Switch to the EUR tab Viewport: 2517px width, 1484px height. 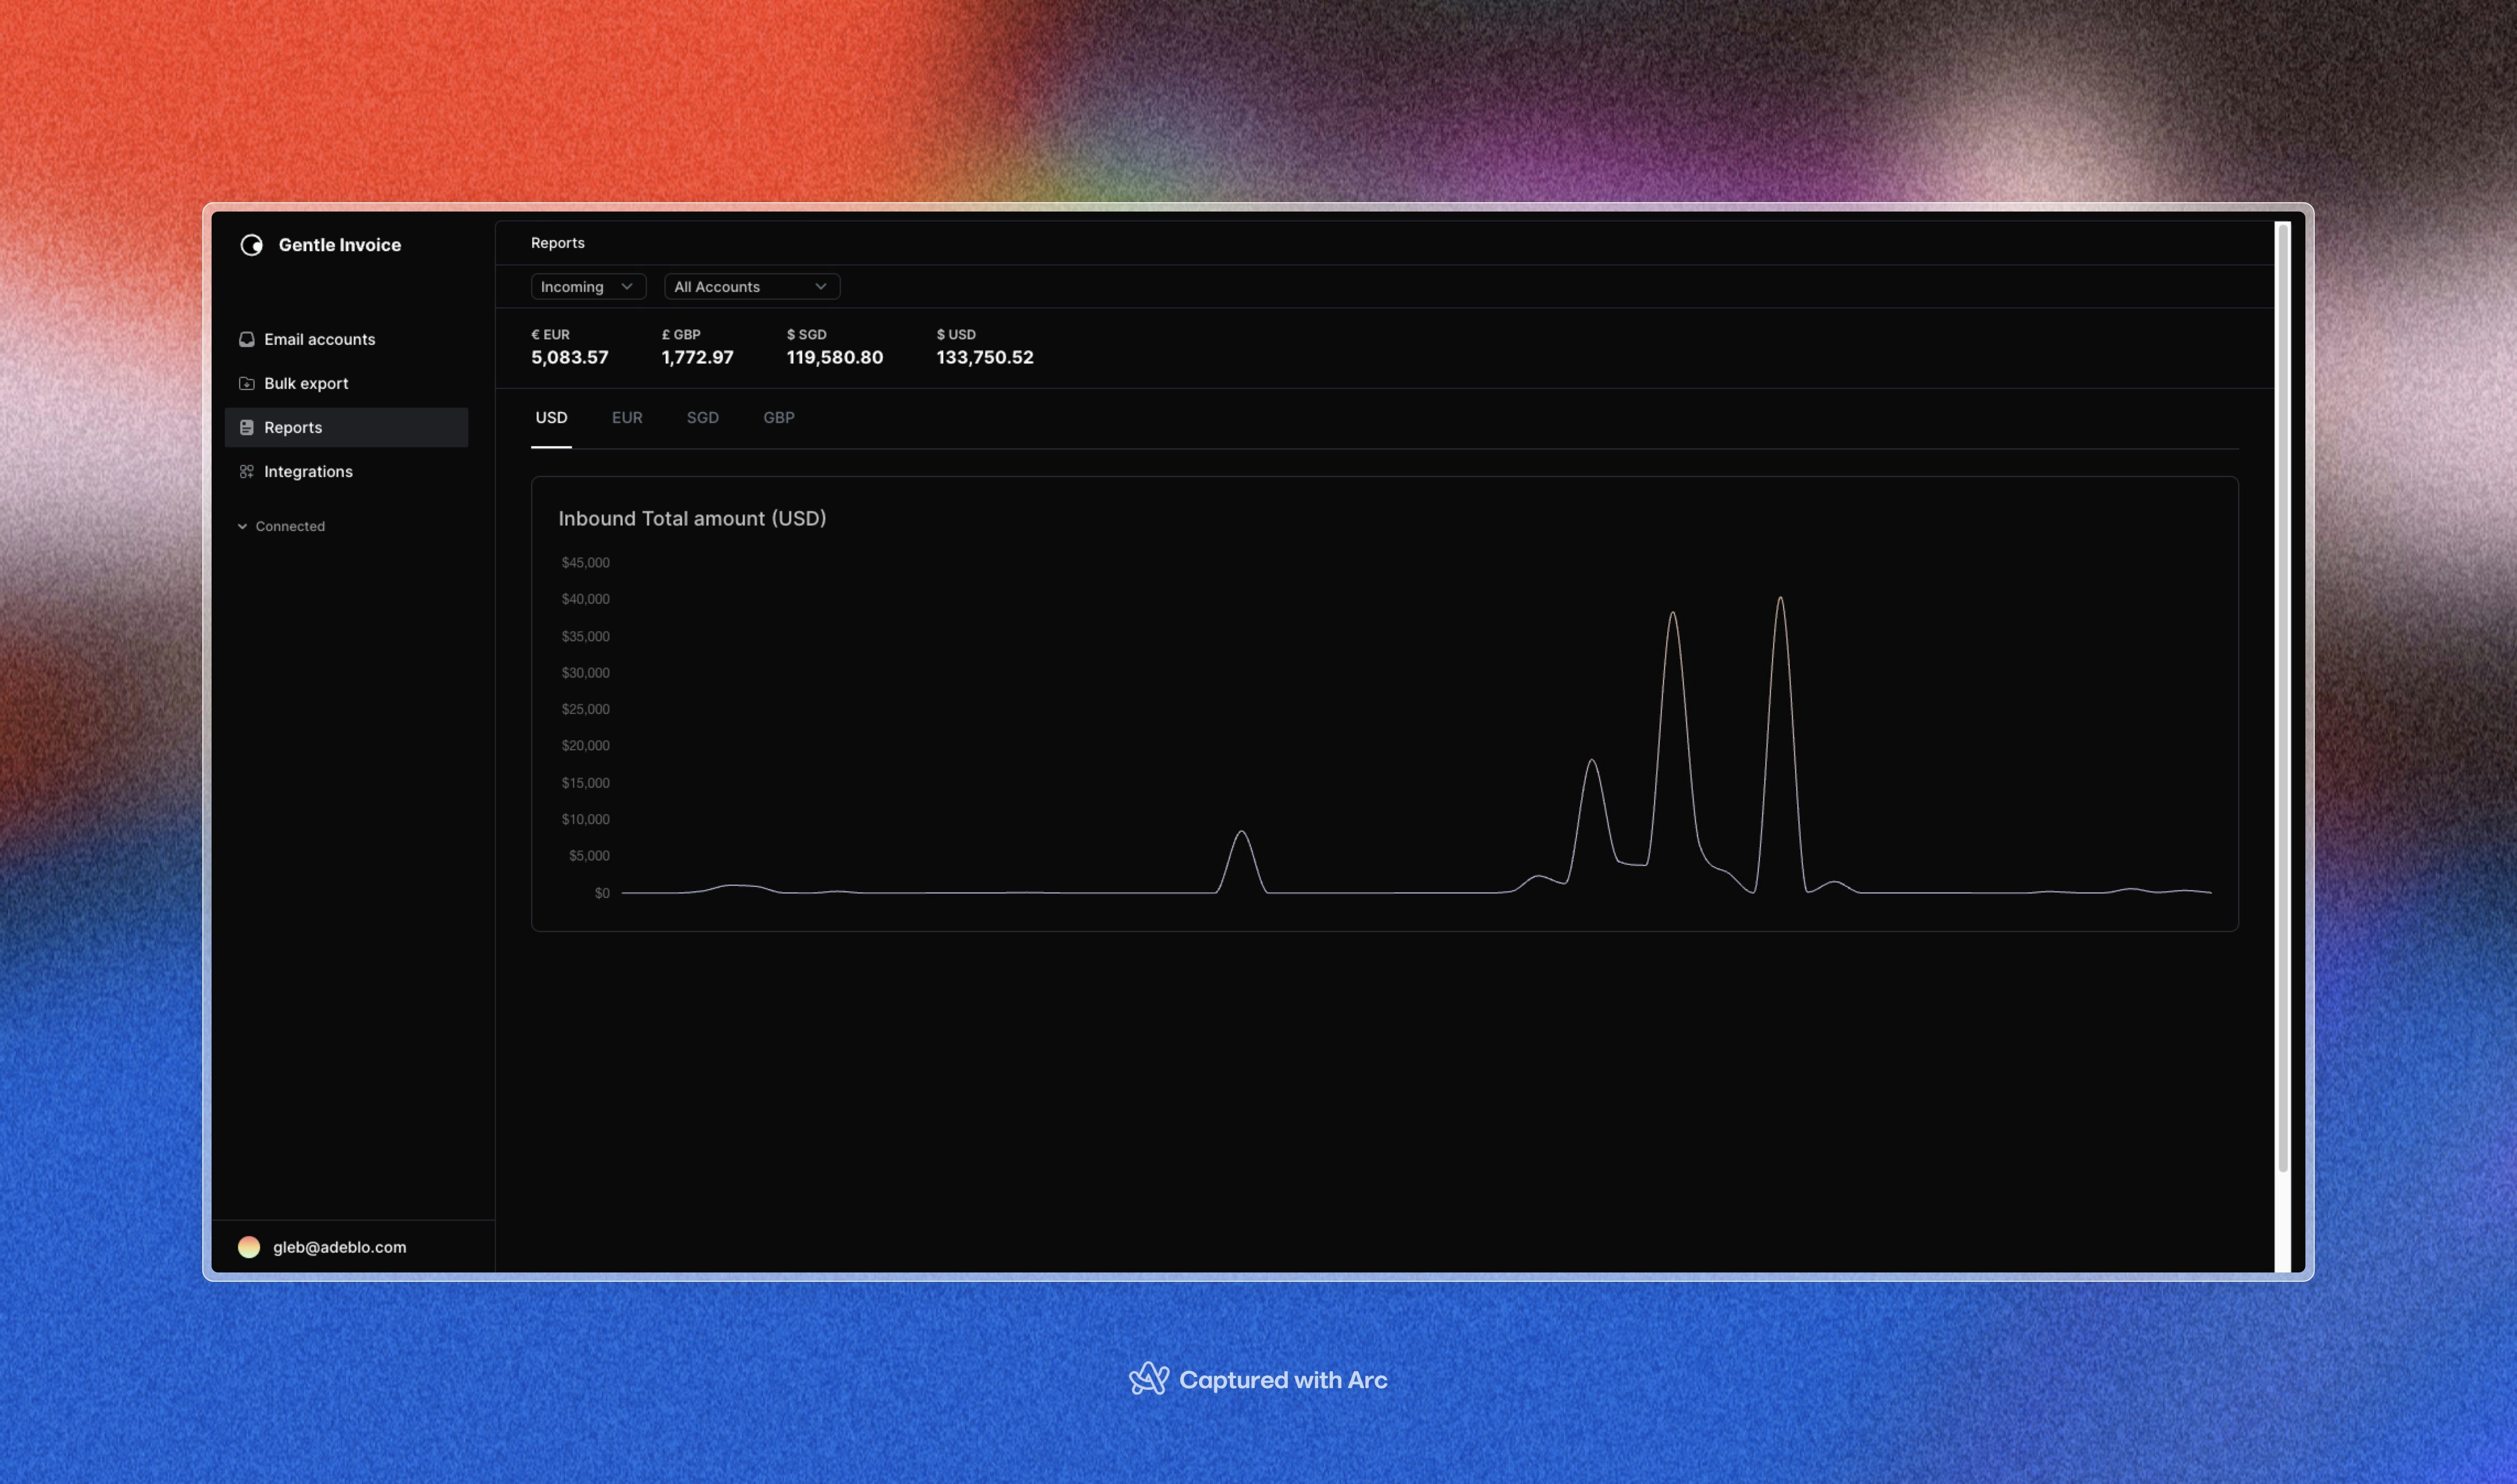627,418
